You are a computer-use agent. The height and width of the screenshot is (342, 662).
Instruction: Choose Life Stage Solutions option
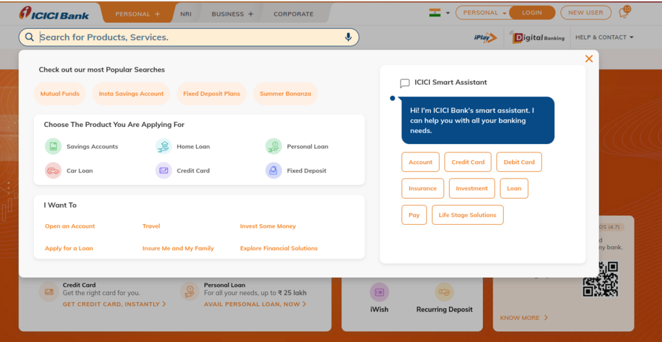tap(468, 215)
